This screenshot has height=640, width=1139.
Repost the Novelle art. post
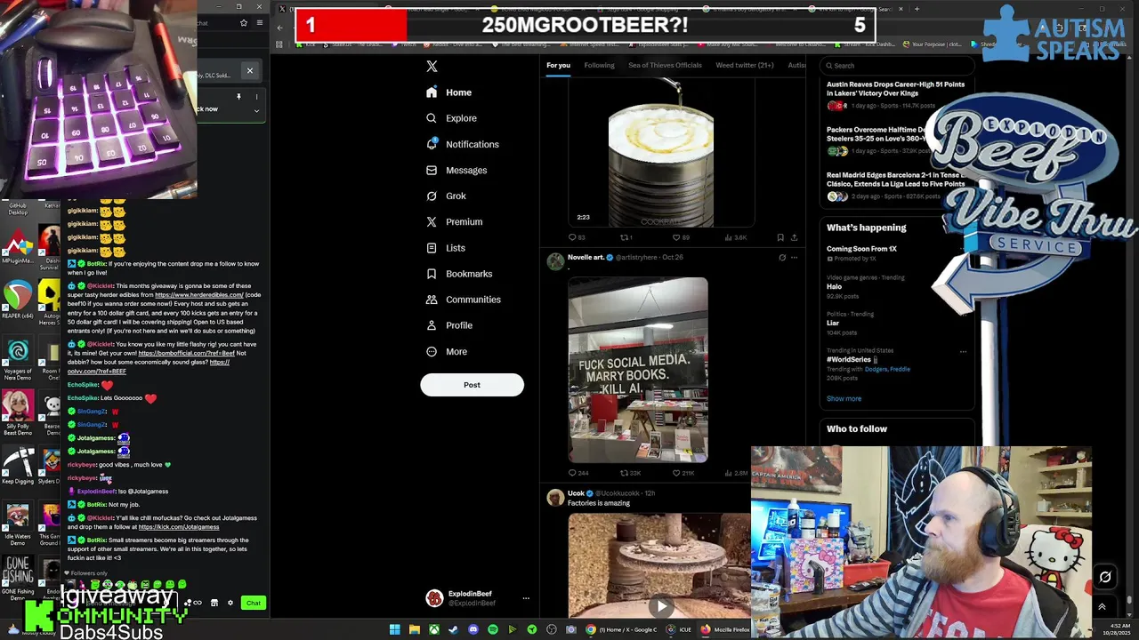[x=629, y=473]
